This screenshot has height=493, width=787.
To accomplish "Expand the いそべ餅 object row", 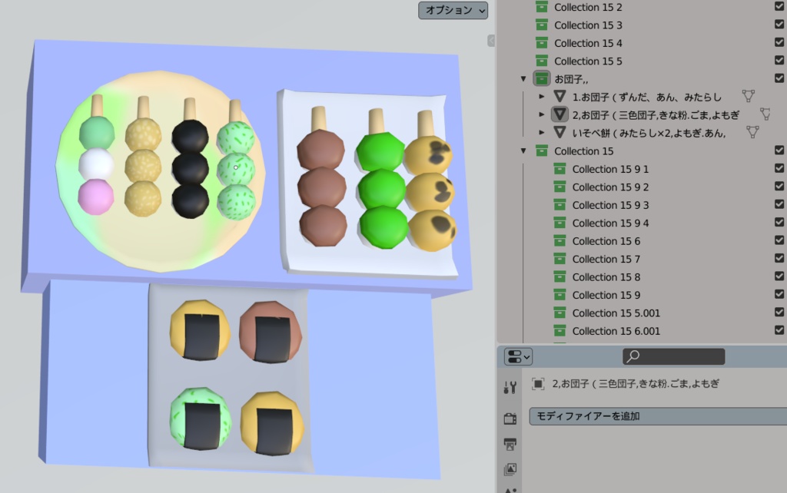I will tap(542, 132).
